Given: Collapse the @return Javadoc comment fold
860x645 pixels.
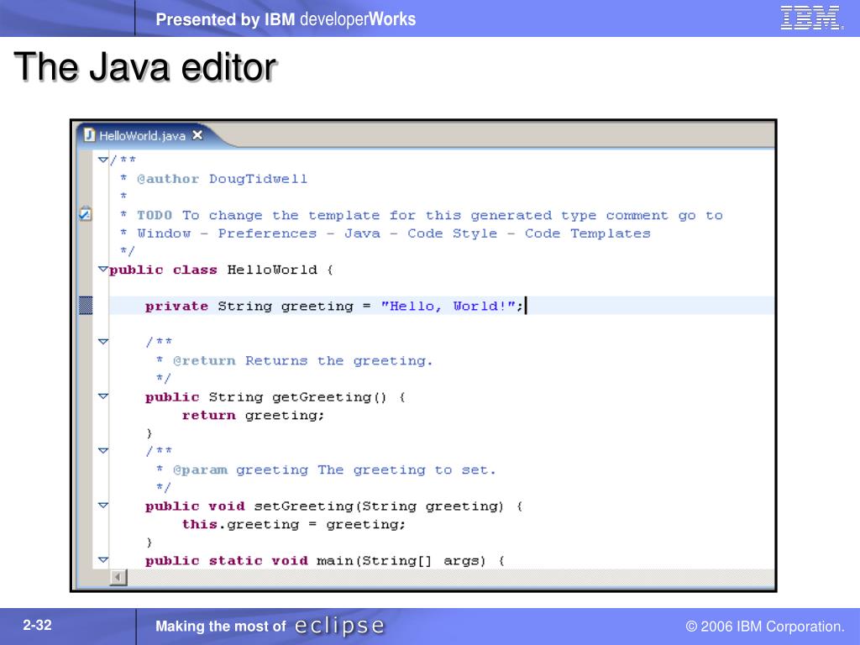Looking at the screenshot, I should tap(102, 342).
